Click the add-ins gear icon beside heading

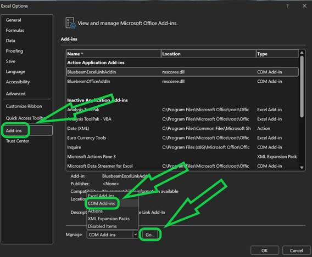71,23
